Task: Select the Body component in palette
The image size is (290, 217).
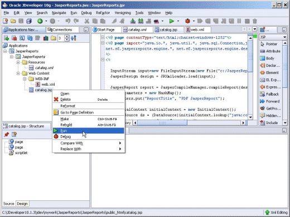Action: tap(270, 58)
